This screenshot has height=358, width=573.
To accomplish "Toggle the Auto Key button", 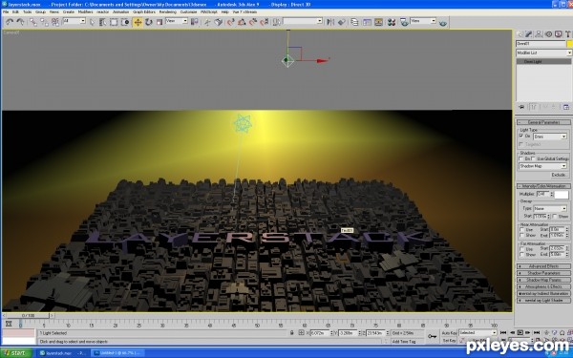I will (x=449, y=333).
